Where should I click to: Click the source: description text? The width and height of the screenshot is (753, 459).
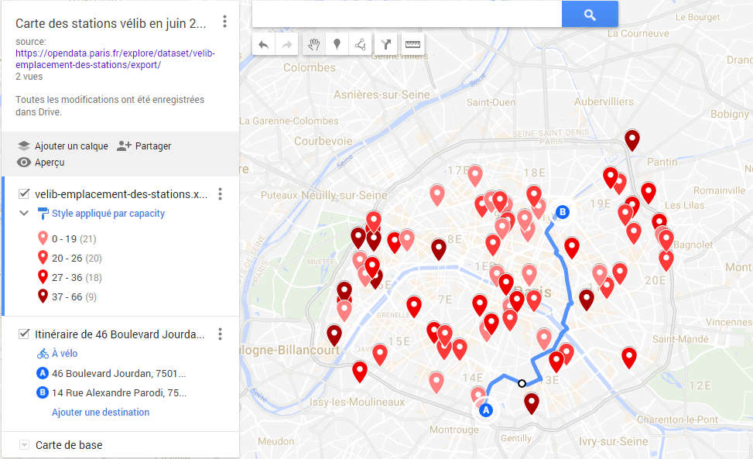[x=31, y=42]
